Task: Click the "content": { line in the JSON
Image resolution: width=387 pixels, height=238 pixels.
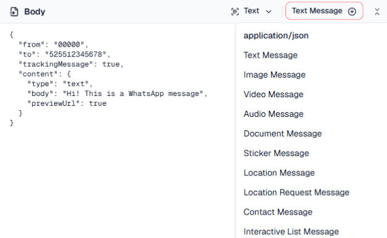Action: coord(45,74)
